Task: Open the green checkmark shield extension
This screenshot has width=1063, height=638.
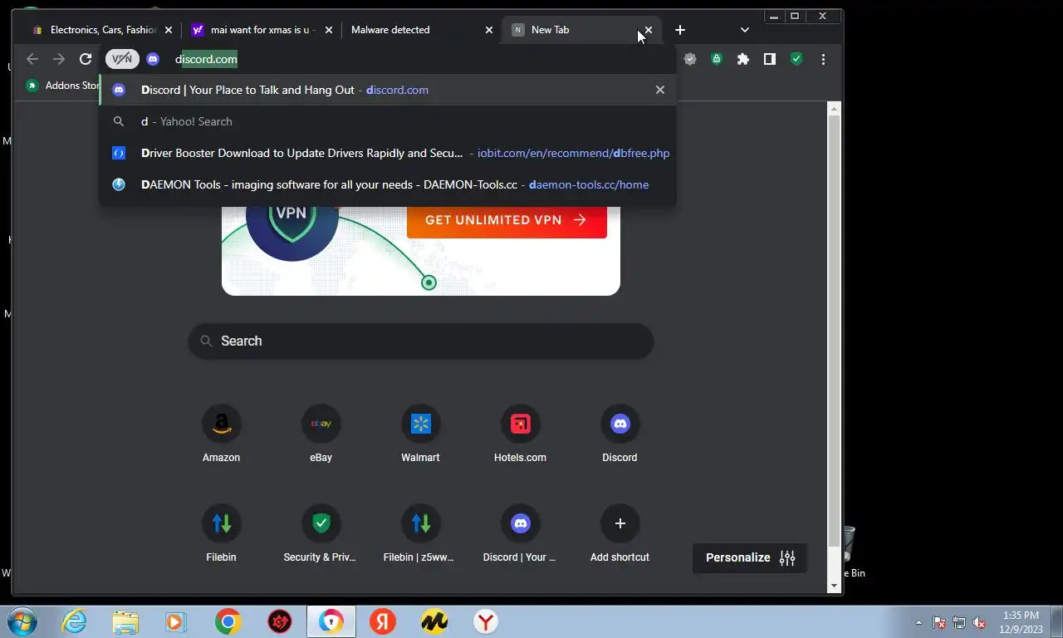Action: point(796,59)
